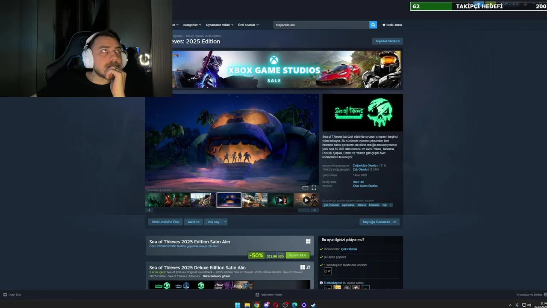Image resolution: width=547 pixels, height=308 pixels.
Task: Click the Açık Dünya tag
Action: pos(348,205)
